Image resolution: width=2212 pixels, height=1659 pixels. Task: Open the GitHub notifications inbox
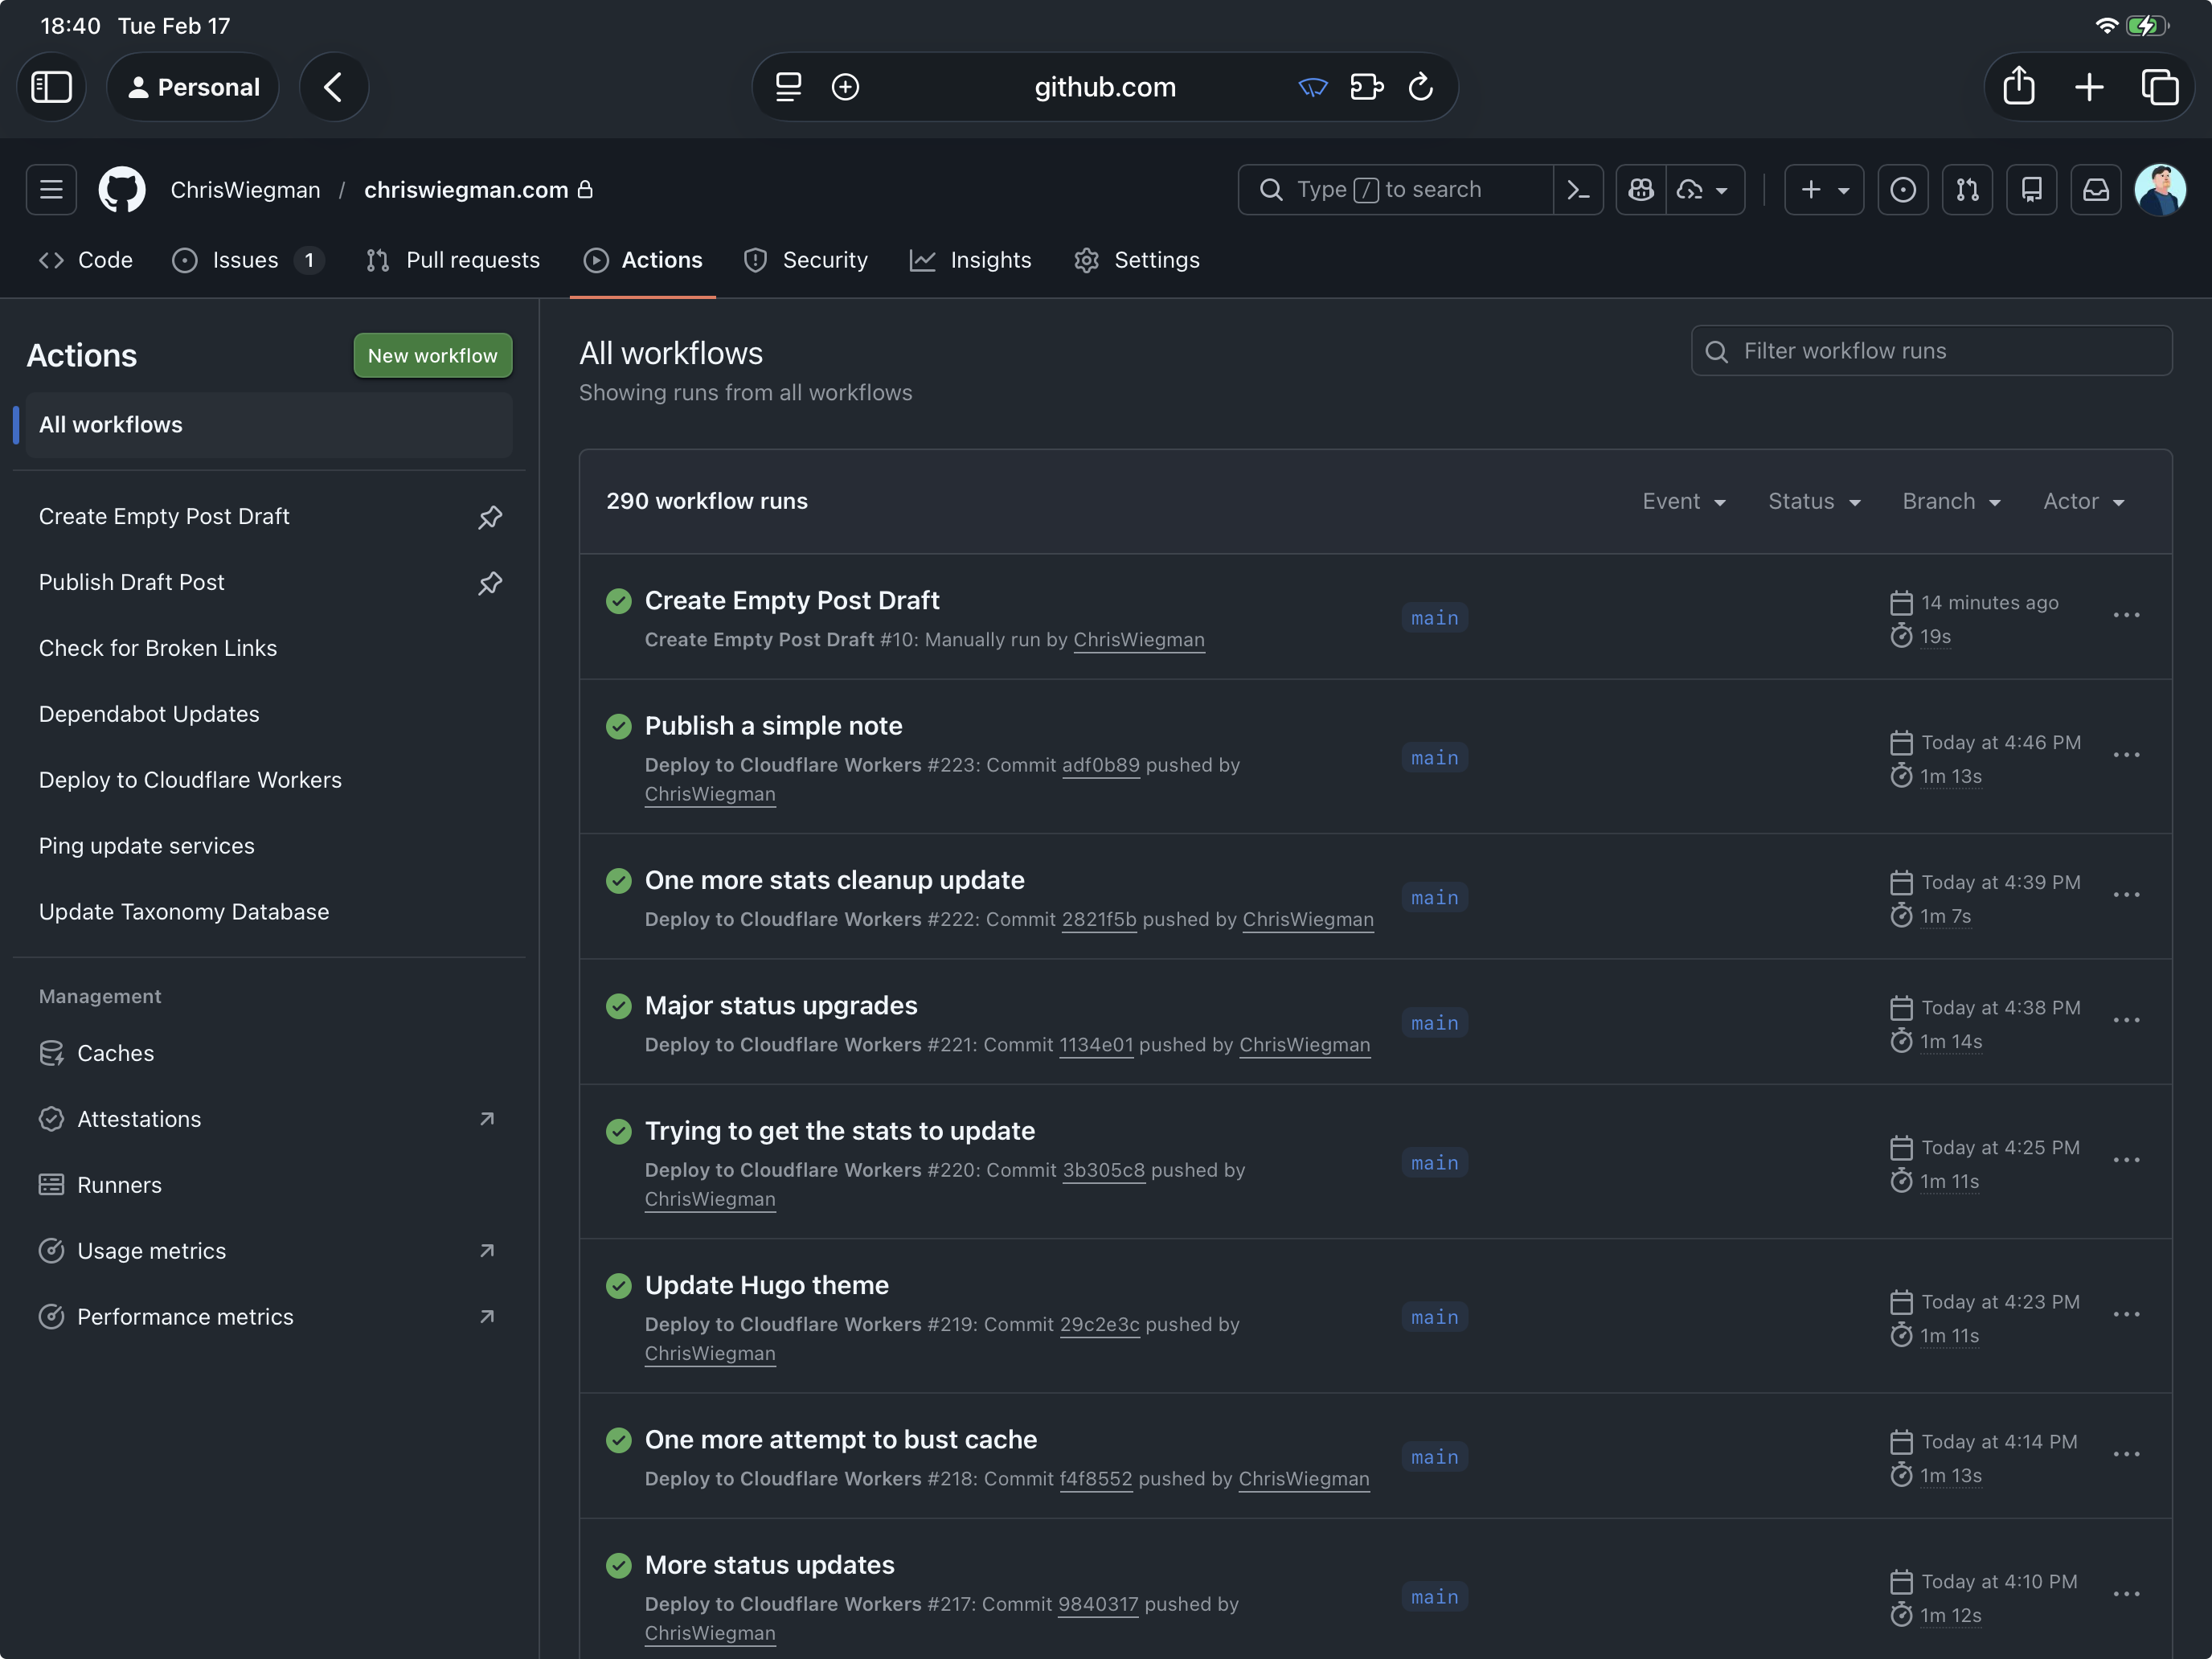(2095, 189)
